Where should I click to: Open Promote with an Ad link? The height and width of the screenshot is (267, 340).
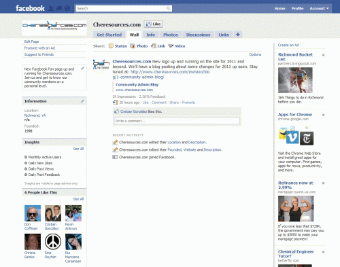pyautogui.click(x=39, y=48)
